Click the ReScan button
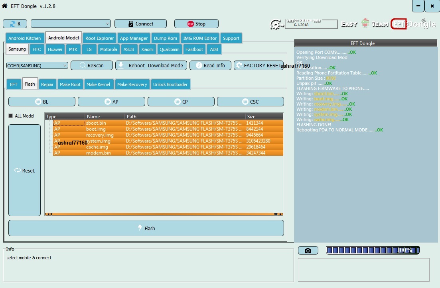The width and height of the screenshot is (440, 288). tap(92, 65)
